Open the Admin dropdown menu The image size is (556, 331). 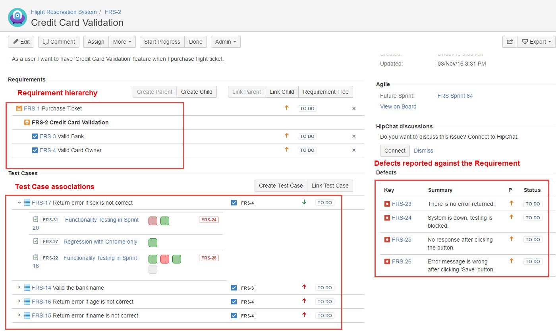(226, 42)
